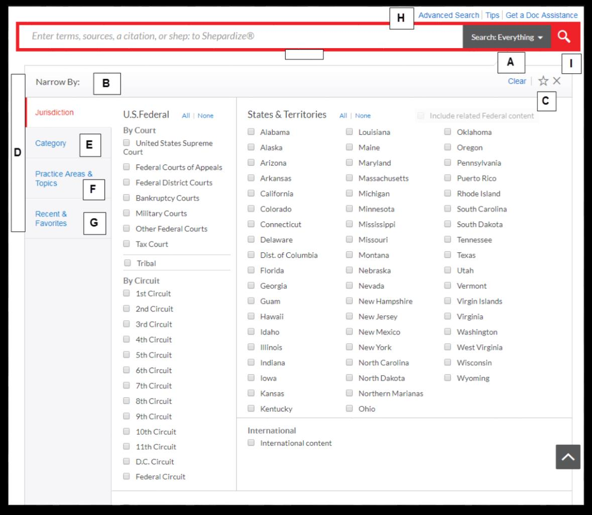Check the Tribal checkbox

click(128, 263)
